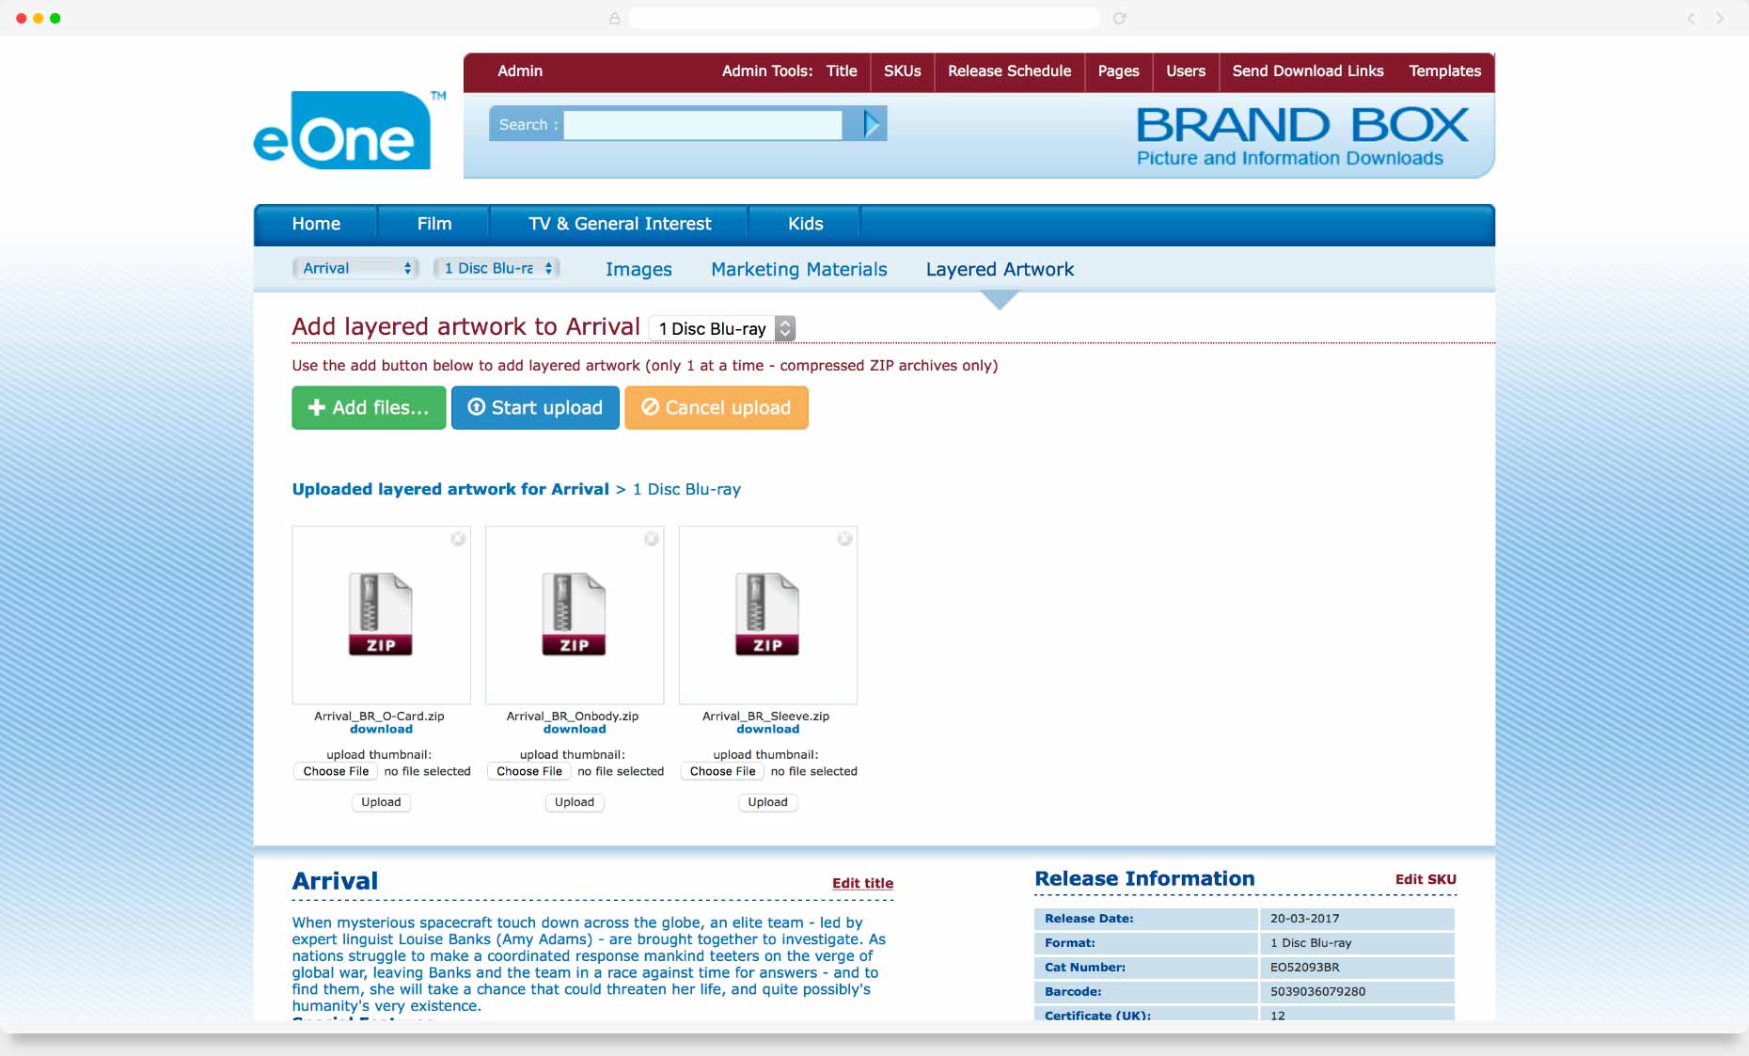Upload thumbnail for Arrival_BR_O-Card.zip

[381, 802]
